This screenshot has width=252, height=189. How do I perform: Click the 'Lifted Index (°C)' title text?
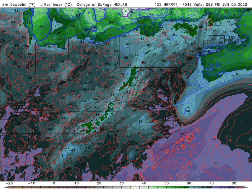[56, 4]
